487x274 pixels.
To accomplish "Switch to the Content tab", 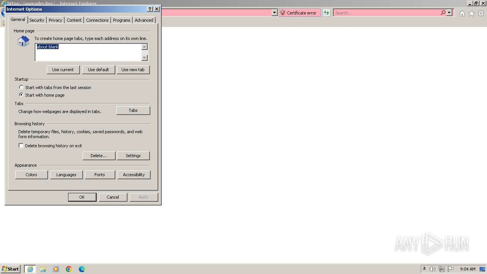I will click(x=74, y=20).
